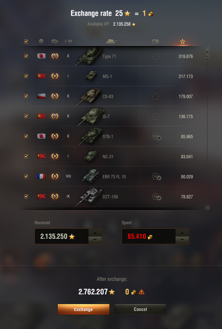Image resolution: width=222 pixels, height=329 pixels.
Task: Sort vehicles by nation globe icon
Action: coord(41,41)
